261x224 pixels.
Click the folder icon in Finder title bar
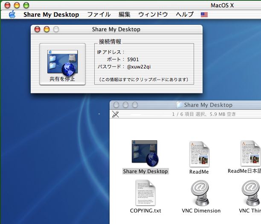[x=180, y=105]
